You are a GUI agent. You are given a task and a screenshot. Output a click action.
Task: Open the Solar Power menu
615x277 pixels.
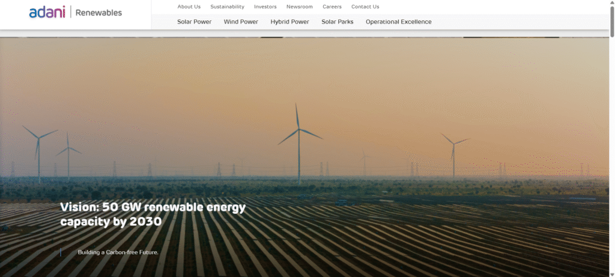point(194,22)
